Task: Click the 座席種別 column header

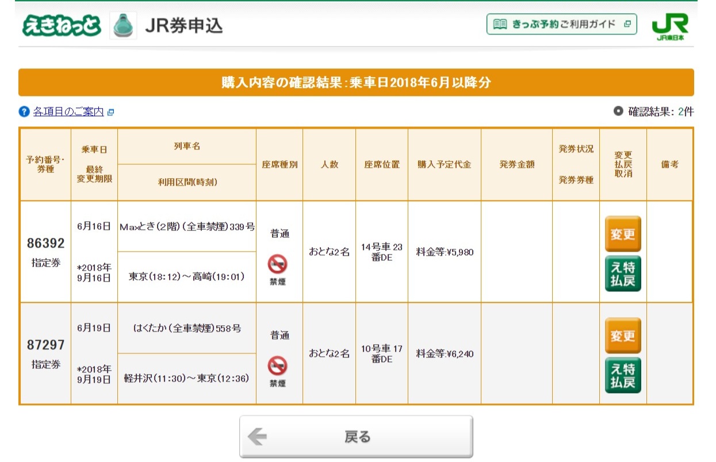Action: tap(279, 164)
